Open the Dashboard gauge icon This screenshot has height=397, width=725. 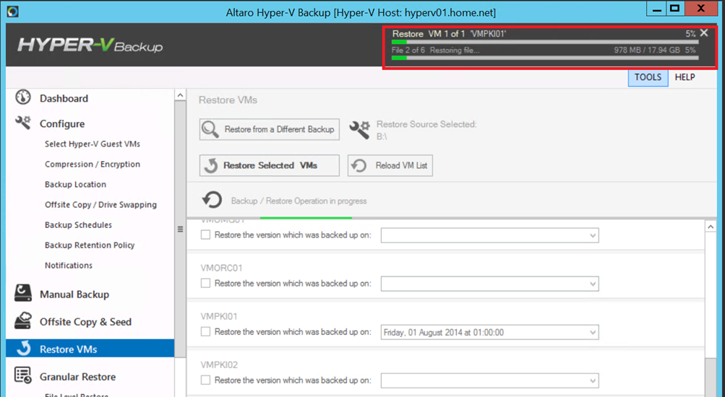[x=22, y=97]
